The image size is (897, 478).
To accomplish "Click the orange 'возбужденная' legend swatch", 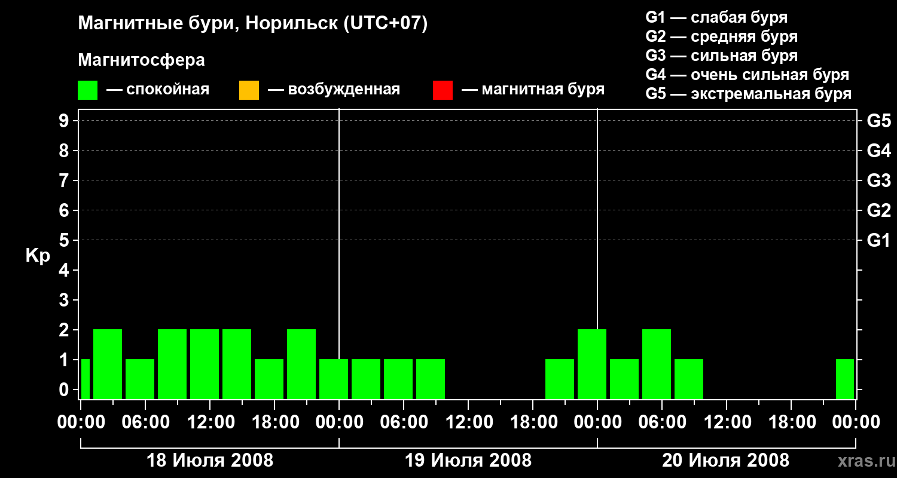I will click(x=249, y=90).
